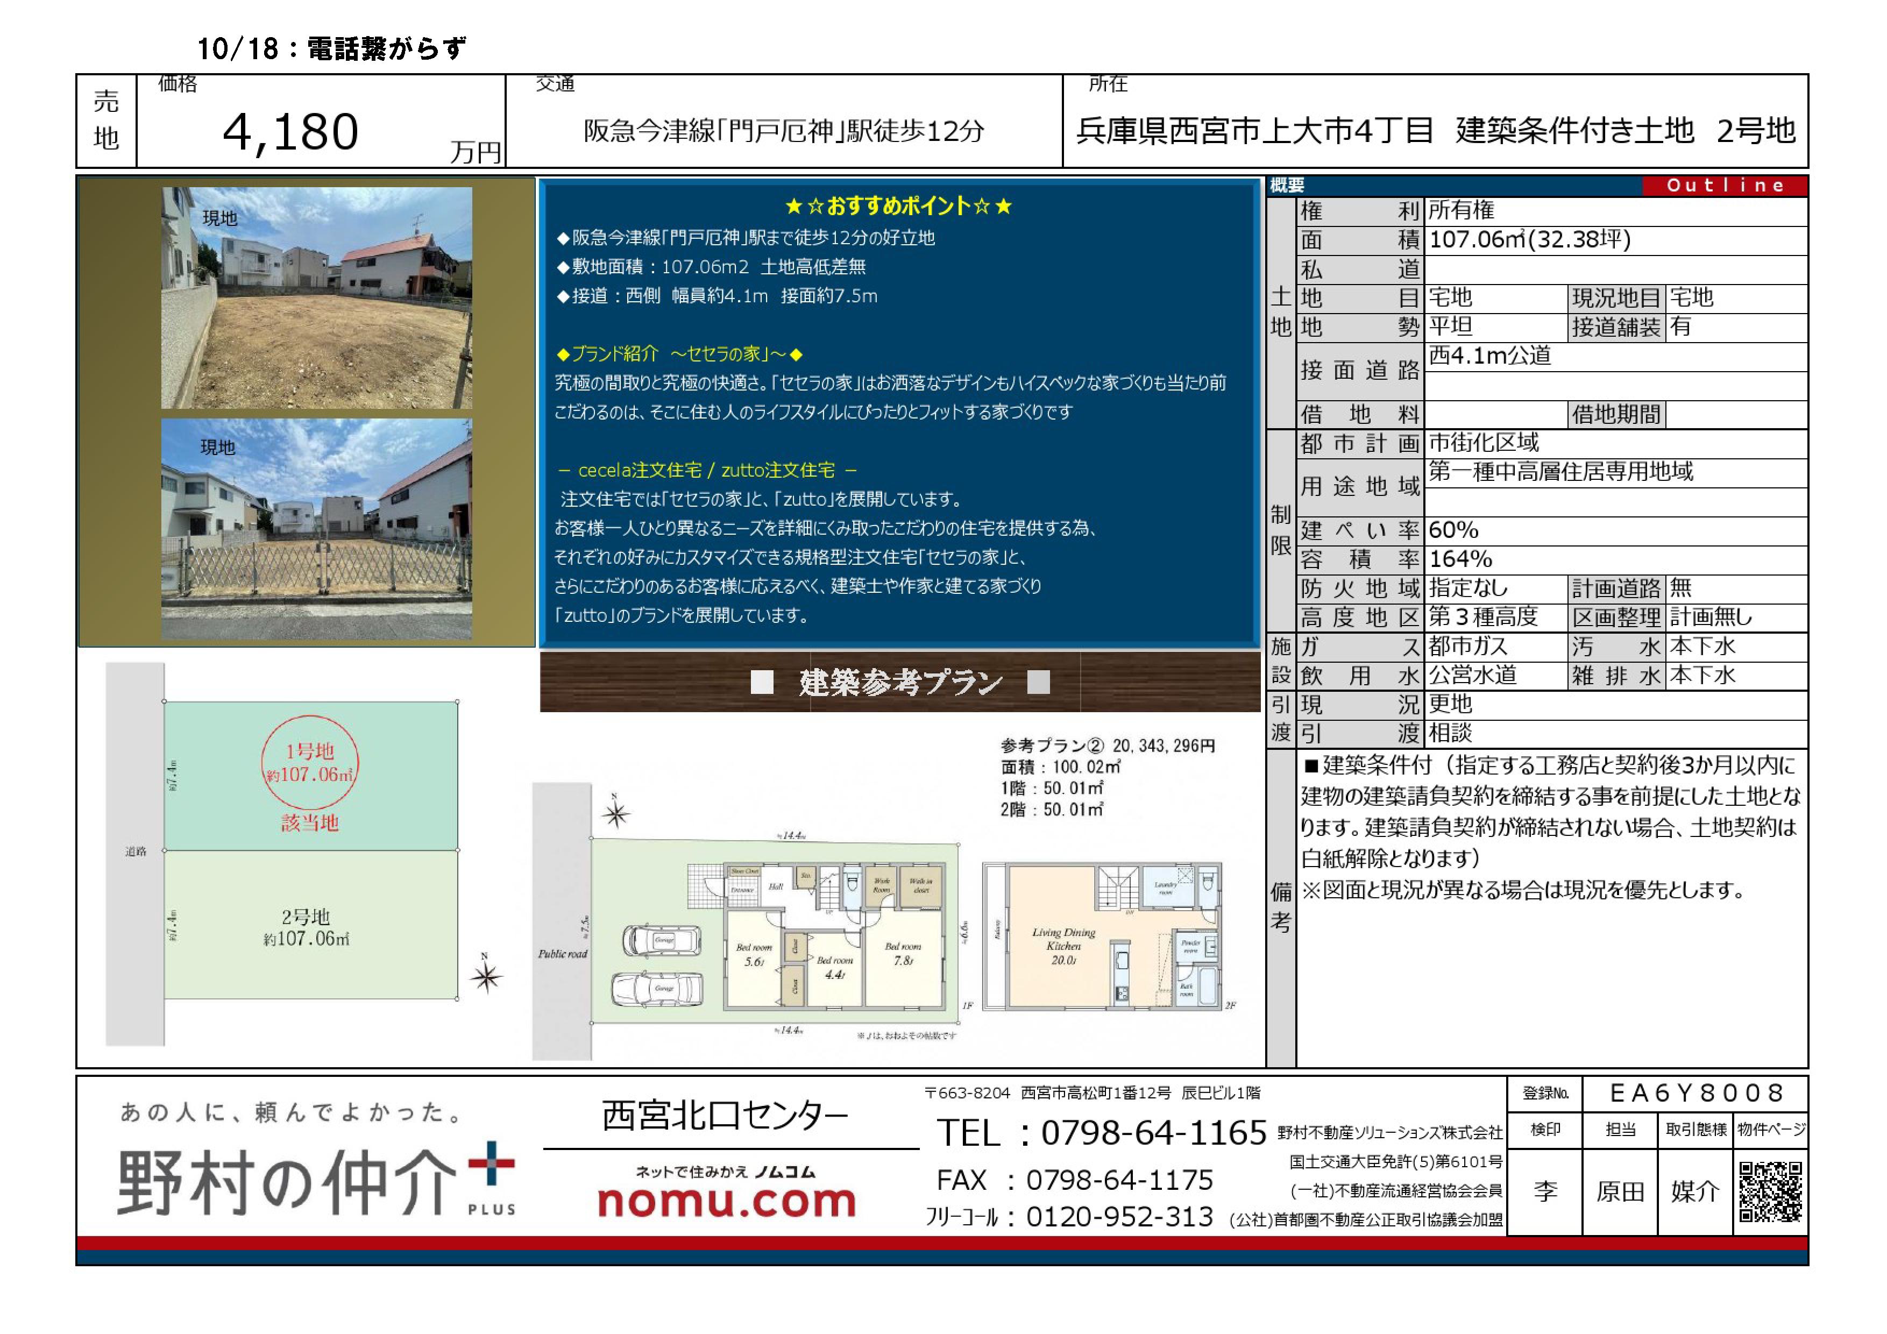Click the nomu.com website text
The image size is (1887, 1334).
pos(727,1201)
